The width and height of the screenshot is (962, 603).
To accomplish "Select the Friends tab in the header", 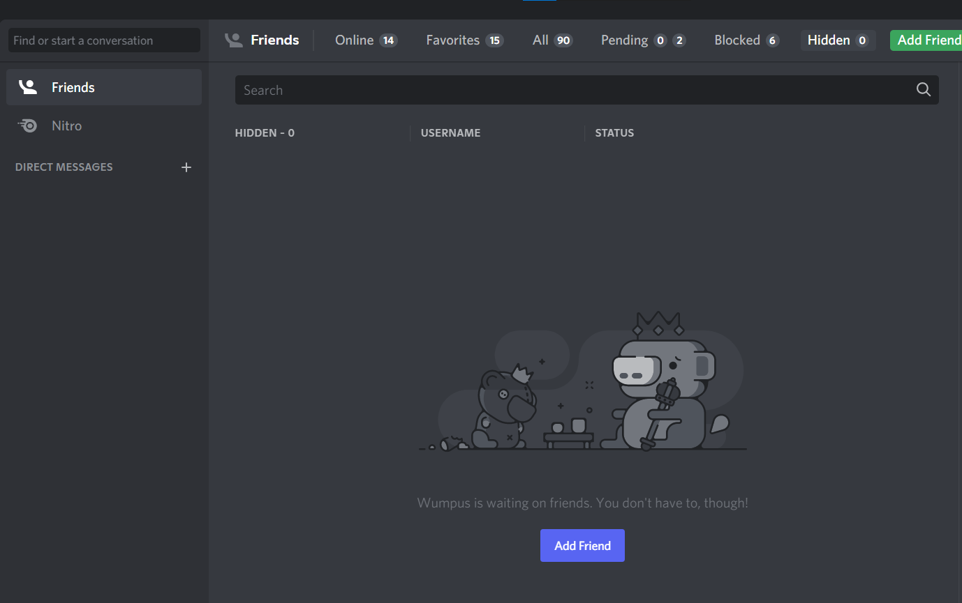I will tap(274, 40).
